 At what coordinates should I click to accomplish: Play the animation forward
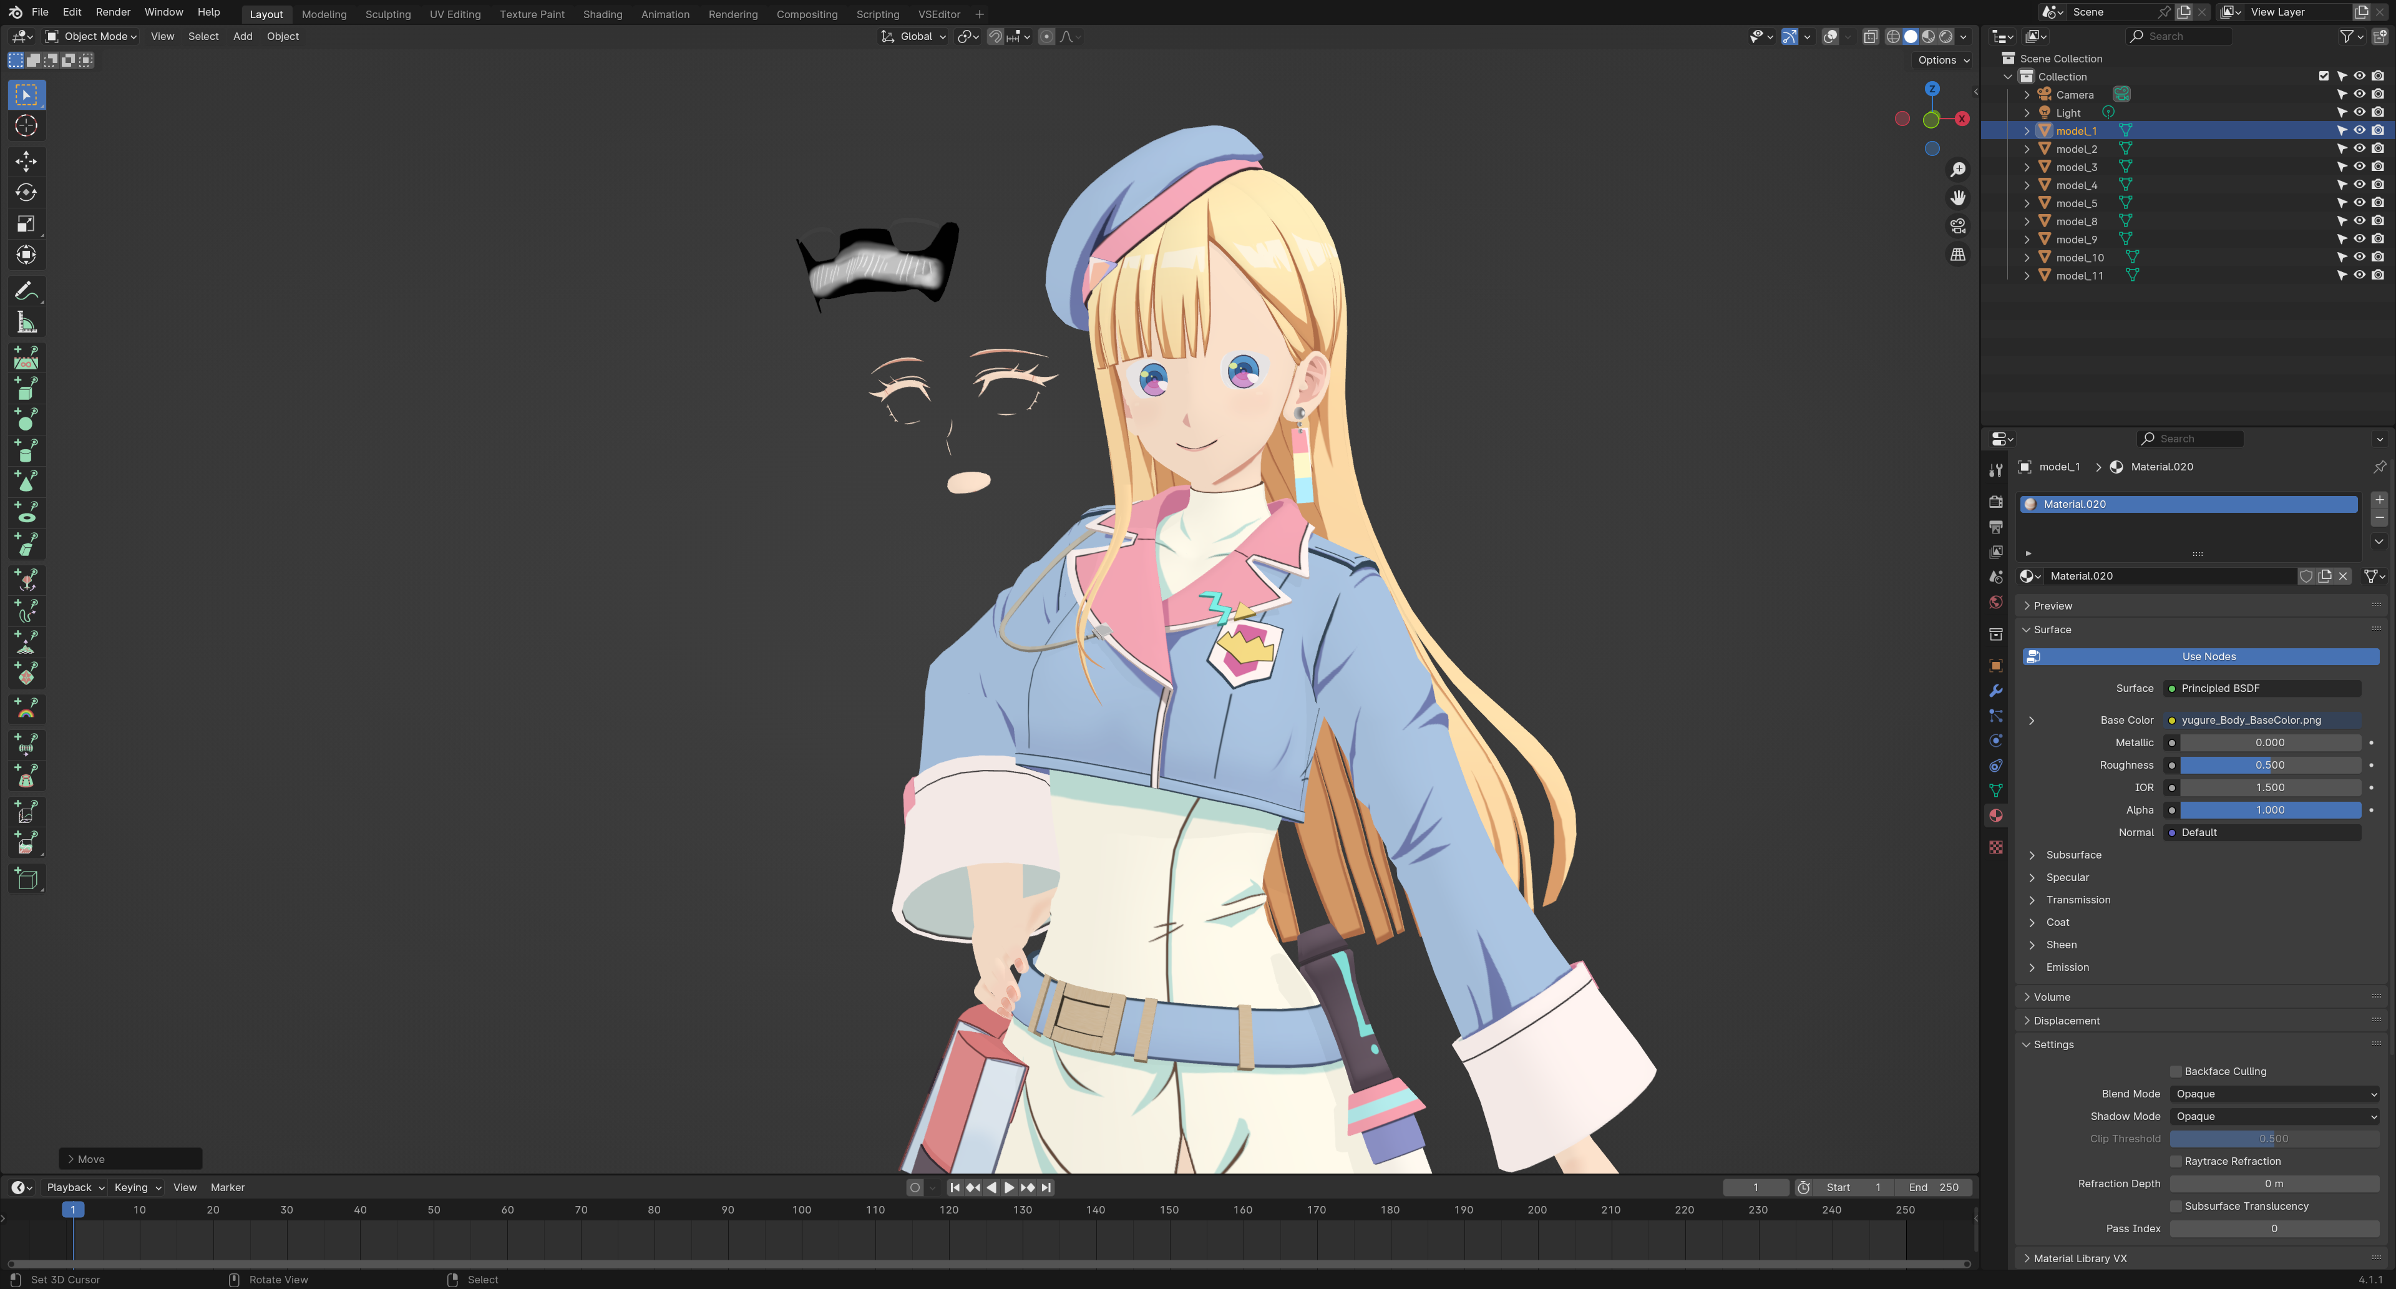click(x=1009, y=1188)
